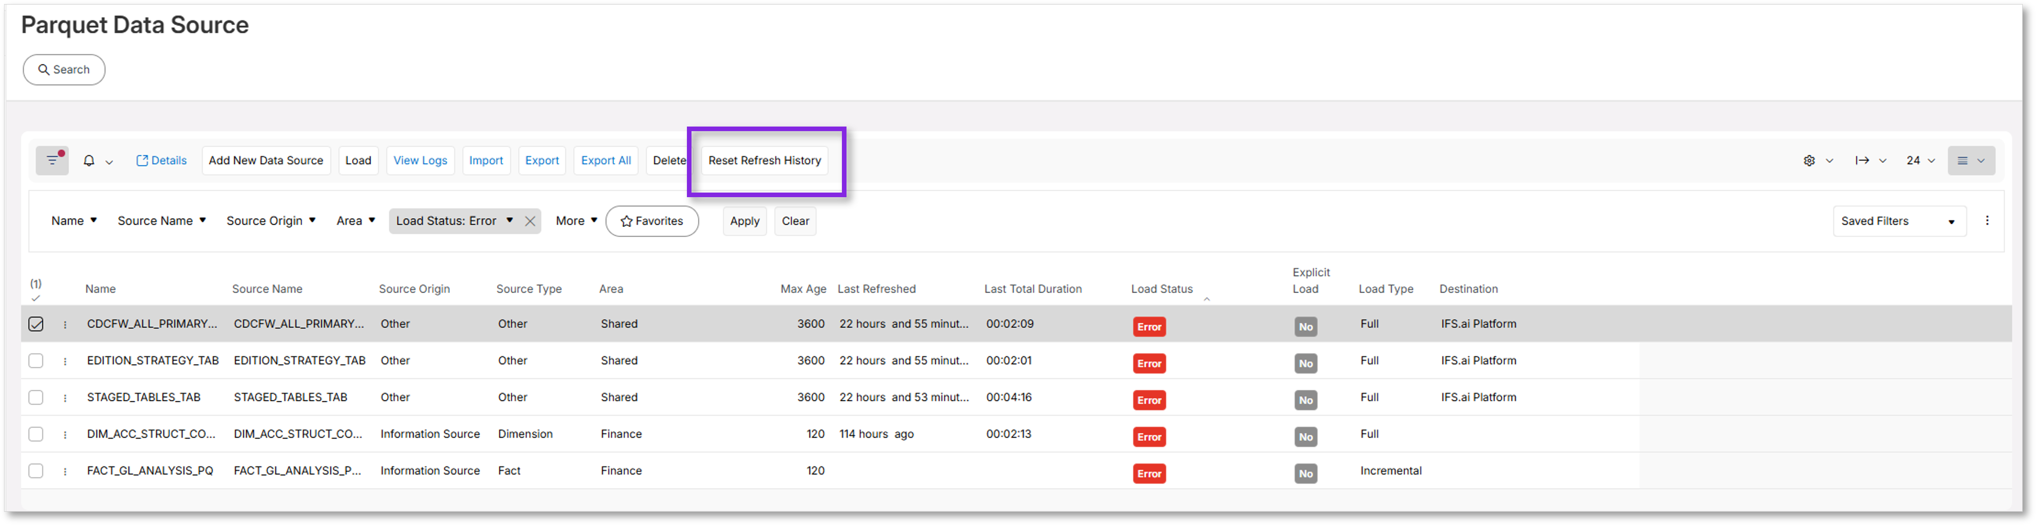Click the Load button

358,160
